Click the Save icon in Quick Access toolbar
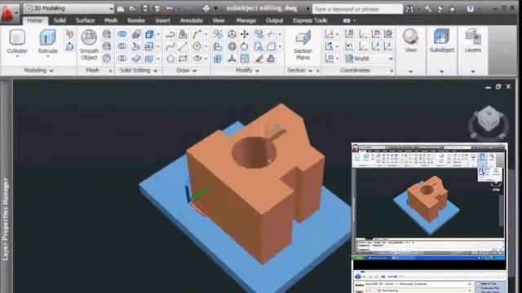 point(145,9)
